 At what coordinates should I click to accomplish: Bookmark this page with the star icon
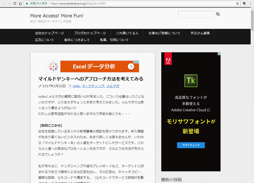pos(237,3)
